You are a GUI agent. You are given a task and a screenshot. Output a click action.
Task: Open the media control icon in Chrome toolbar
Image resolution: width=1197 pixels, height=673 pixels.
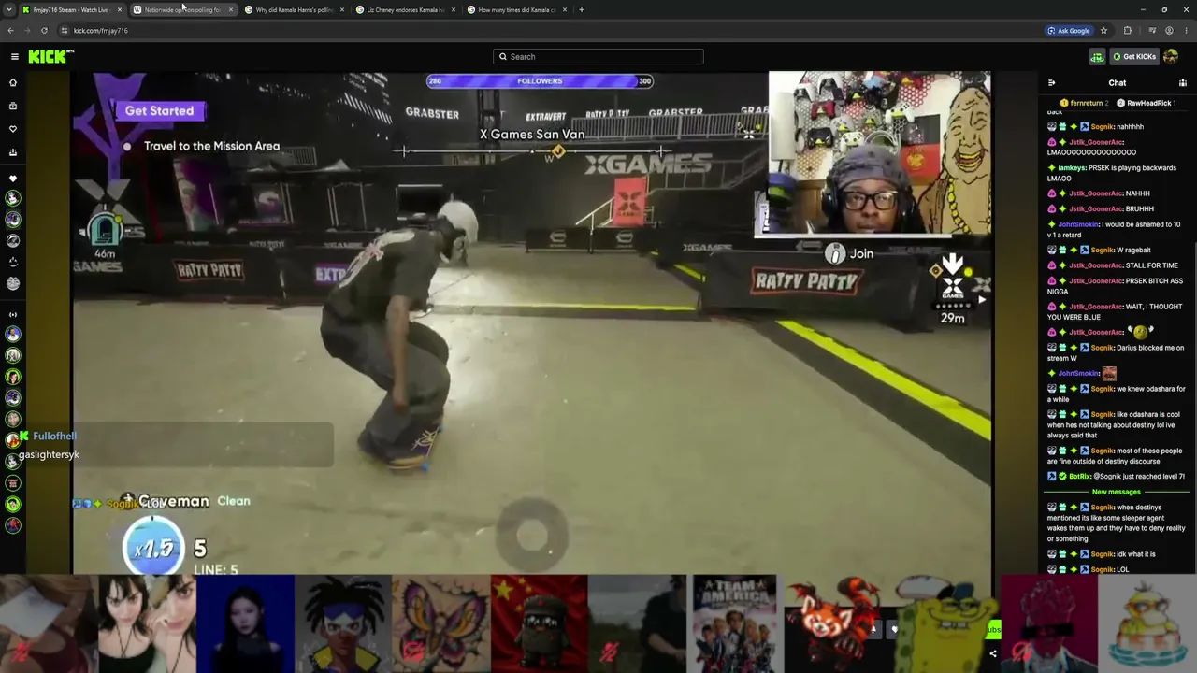click(x=1152, y=31)
